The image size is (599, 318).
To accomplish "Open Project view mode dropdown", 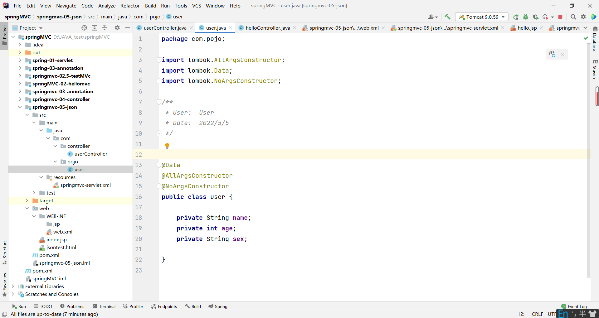I will [41, 28].
